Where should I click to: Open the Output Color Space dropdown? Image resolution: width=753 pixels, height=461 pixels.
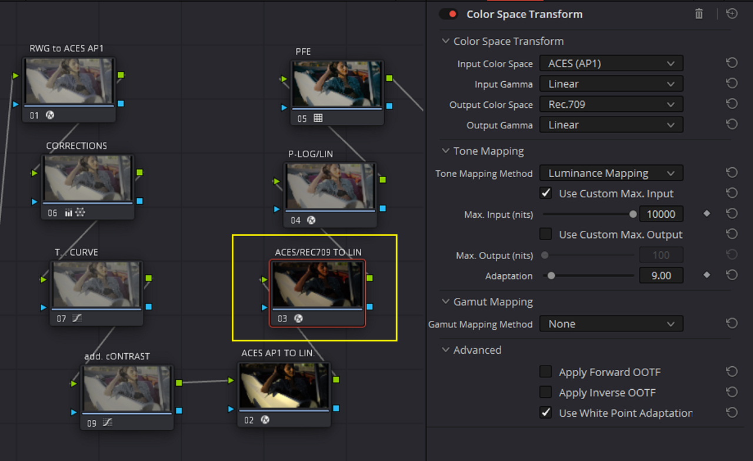pyautogui.click(x=611, y=104)
